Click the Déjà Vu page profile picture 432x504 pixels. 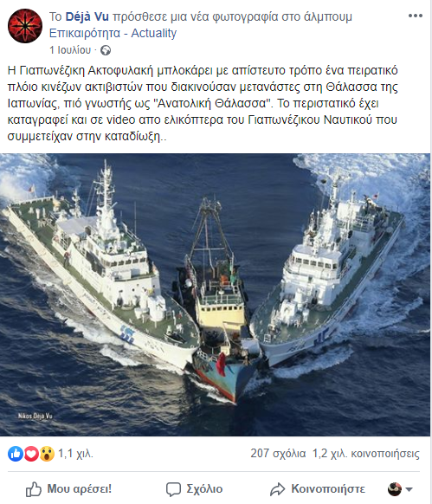tap(25, 26)
